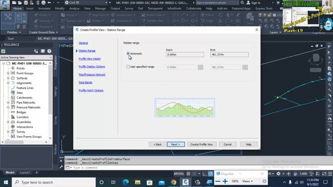Viewport: 333px width, 187px height.
Task: Open the Civil 3D workspace dropdown
Action: pyautogui.click(x=86, y=3)
